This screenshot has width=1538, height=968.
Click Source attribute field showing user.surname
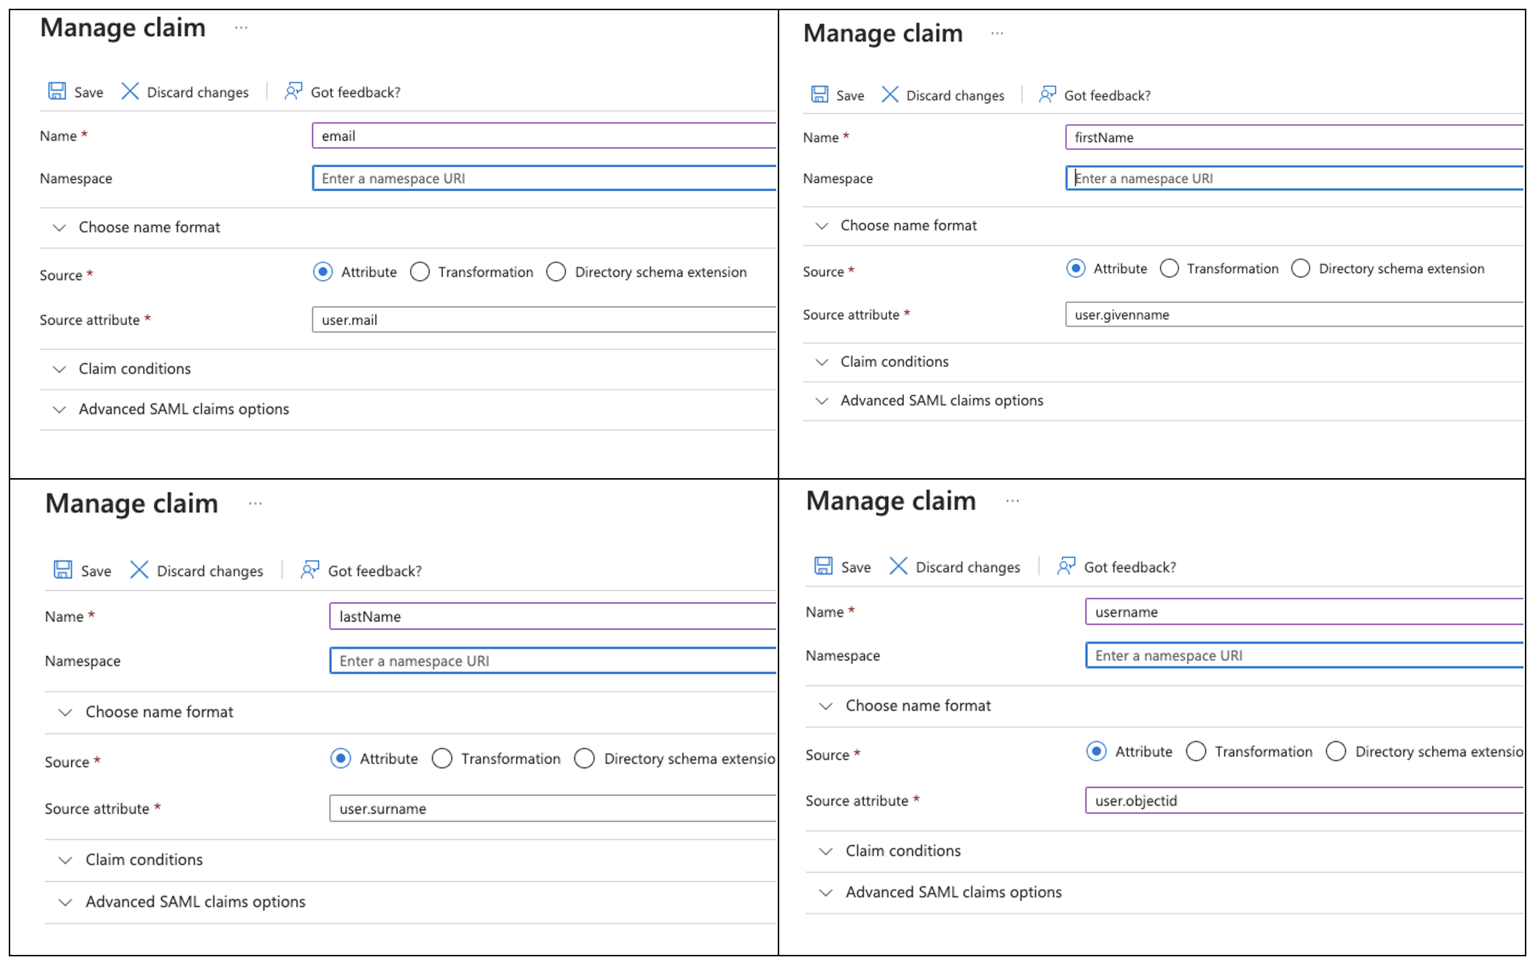pyautogui.click(x=553, y=808)
